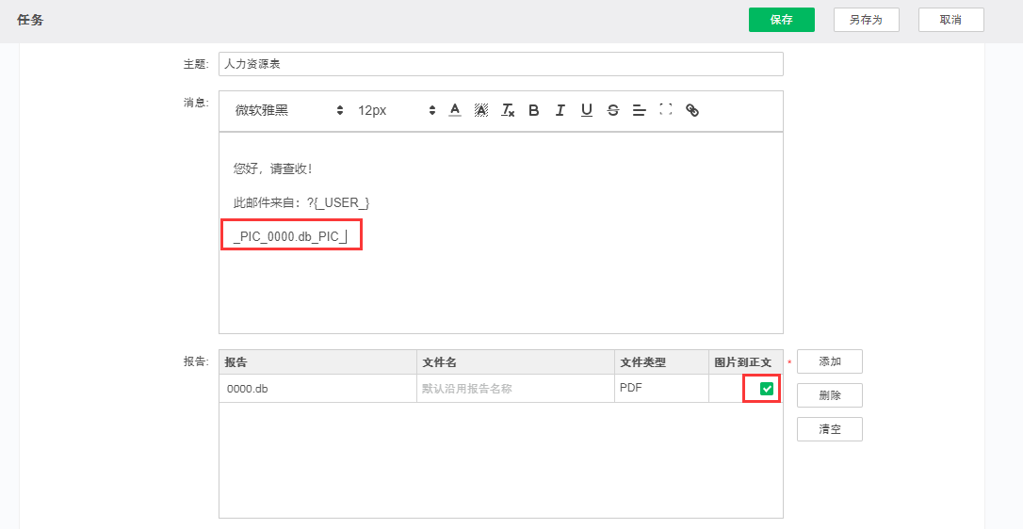Click the 文件名 column header
Image resolution: width=1023 pixels, height=529 pixels.
coord(515,362)
